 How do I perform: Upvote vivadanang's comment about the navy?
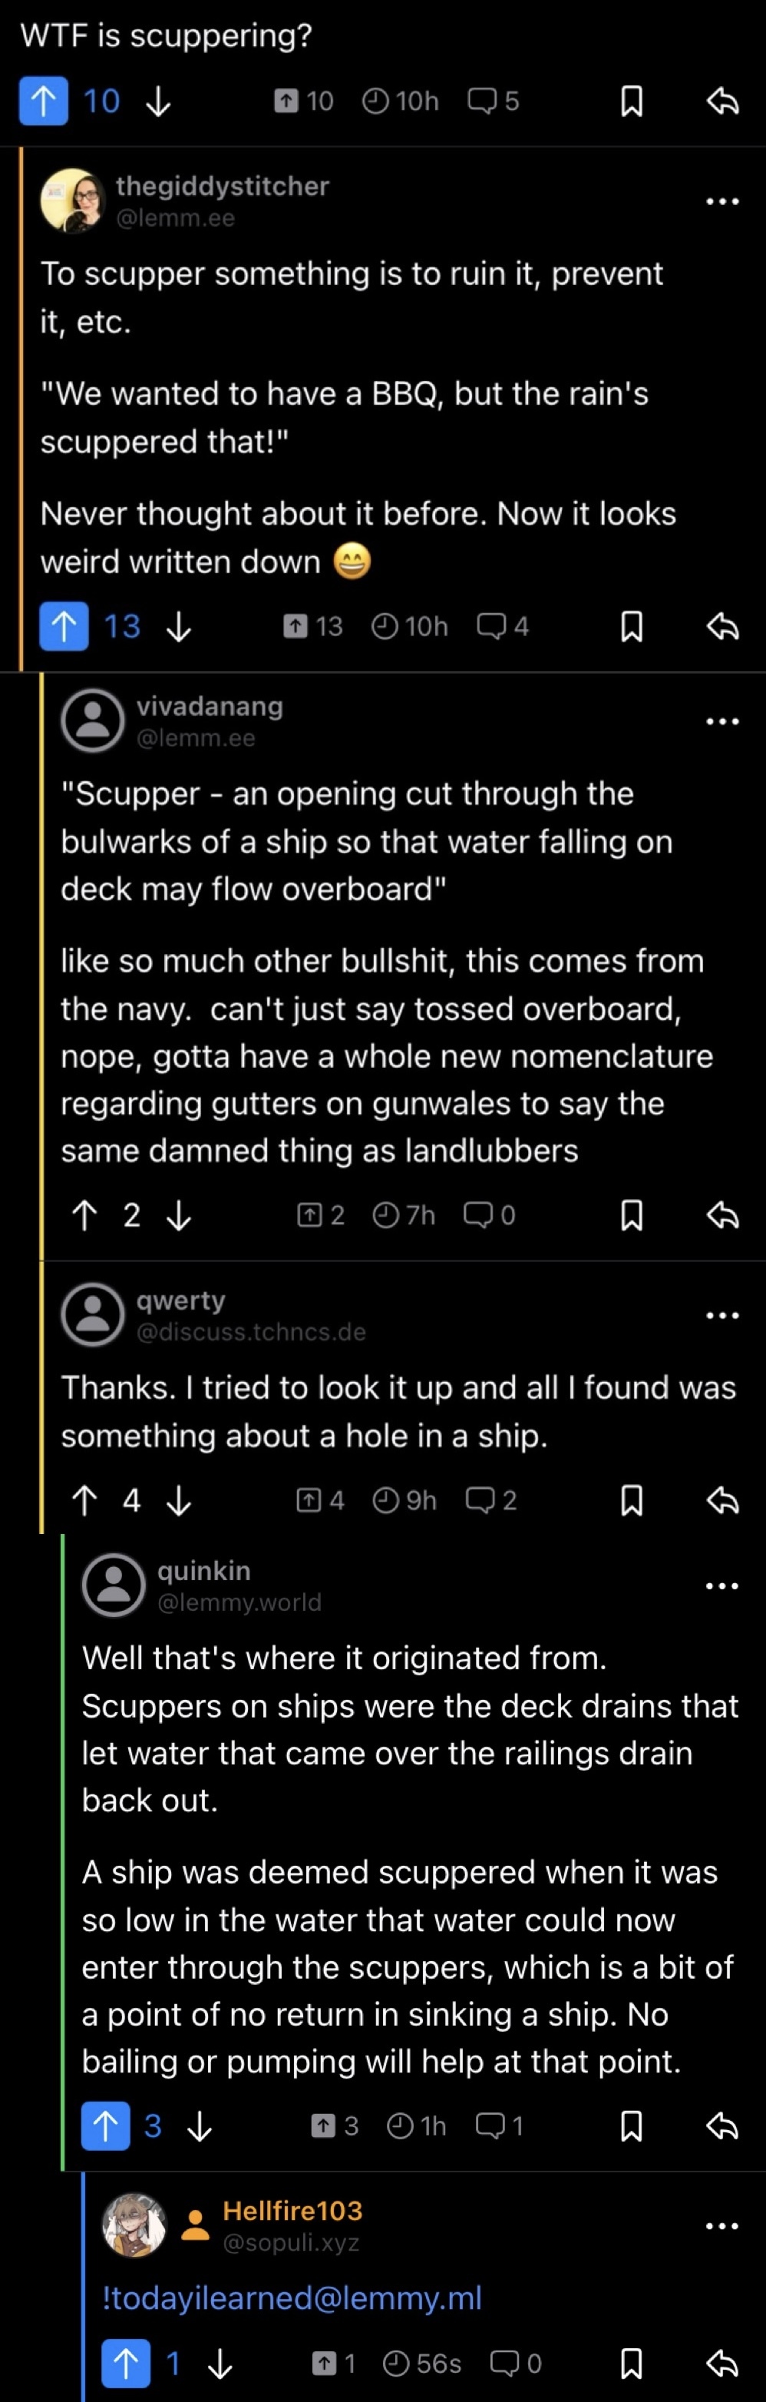[x=84, y=1215]
